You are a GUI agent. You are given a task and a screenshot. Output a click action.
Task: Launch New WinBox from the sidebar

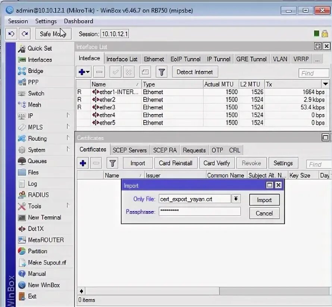pos(44,285)
